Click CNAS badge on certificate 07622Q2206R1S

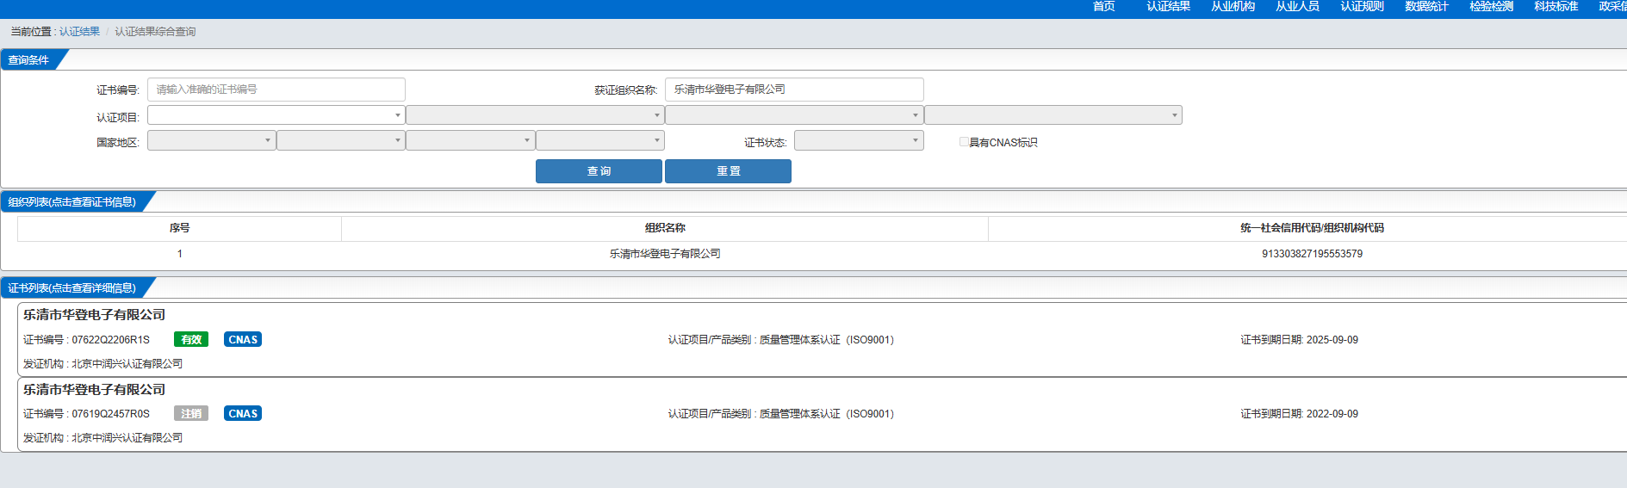[243, 339]
